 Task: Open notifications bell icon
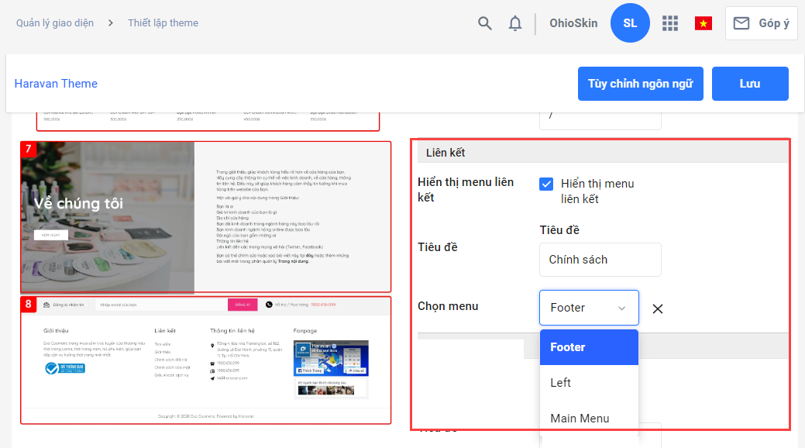[x=515, y=23]
